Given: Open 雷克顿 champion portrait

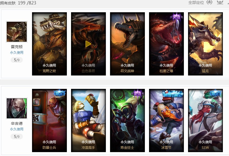Looking at the screenshot, I should [17, 32].
